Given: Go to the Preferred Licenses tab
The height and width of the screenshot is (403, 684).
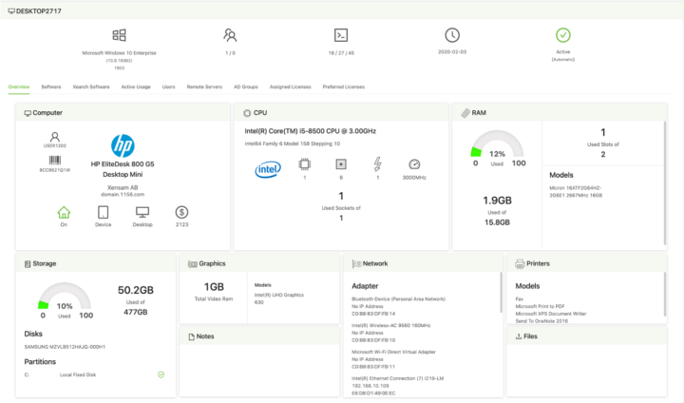Looking at the screenshot, I should [343, 86].
